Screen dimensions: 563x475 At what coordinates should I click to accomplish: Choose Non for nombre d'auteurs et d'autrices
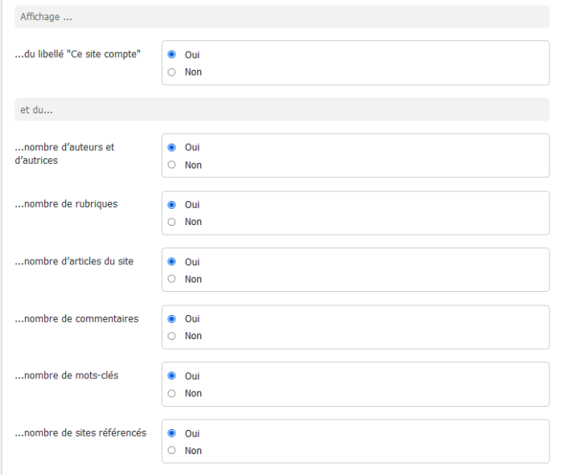tap(172, 165)
